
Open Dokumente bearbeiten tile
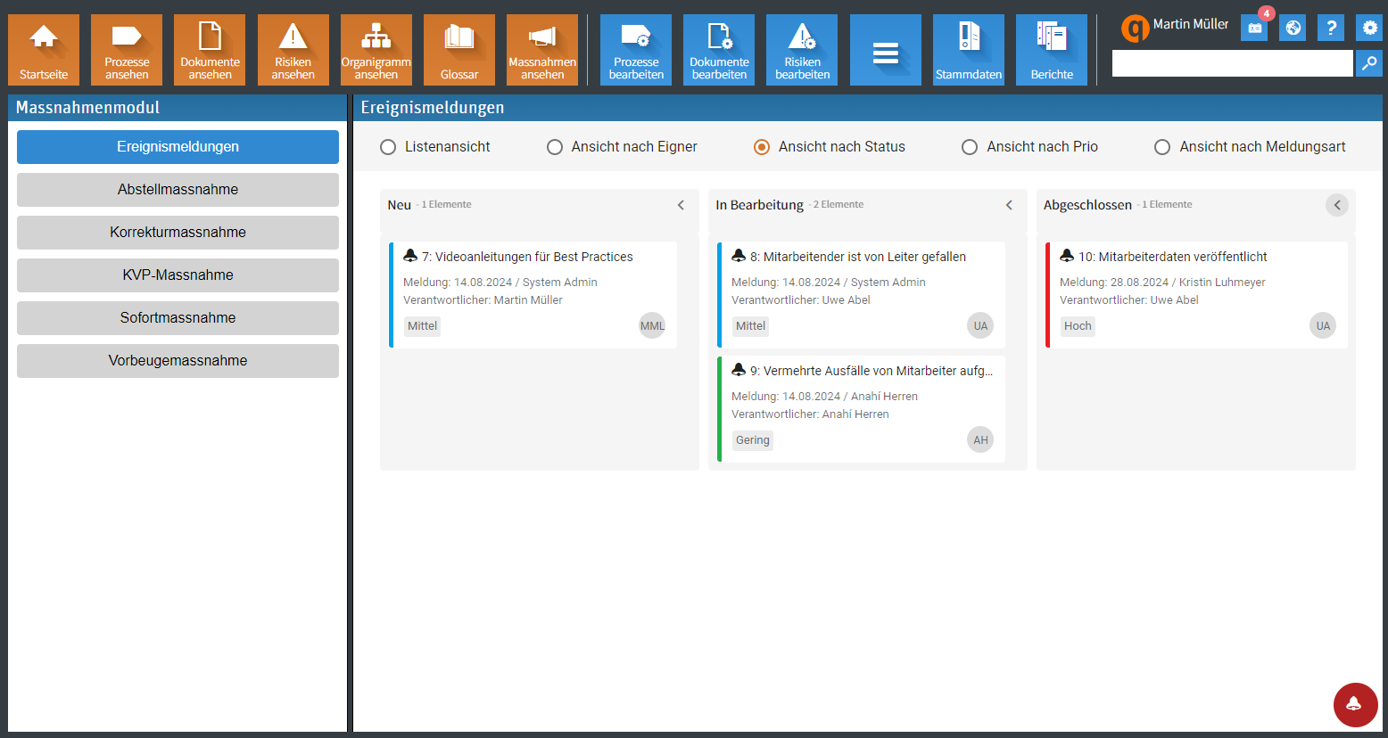click(x=719, y=50)
